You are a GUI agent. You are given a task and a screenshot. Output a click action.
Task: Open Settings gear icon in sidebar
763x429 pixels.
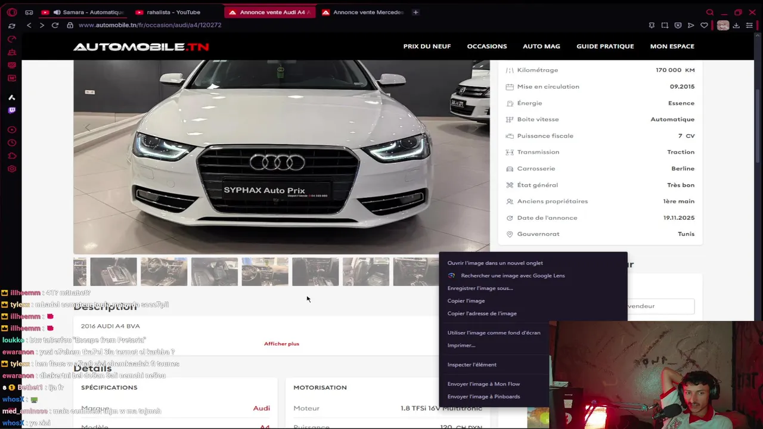point(11,169)
